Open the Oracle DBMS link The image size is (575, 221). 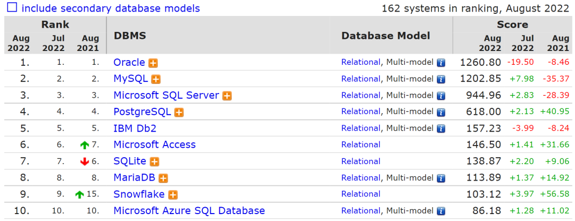click(x=129, y=62)
